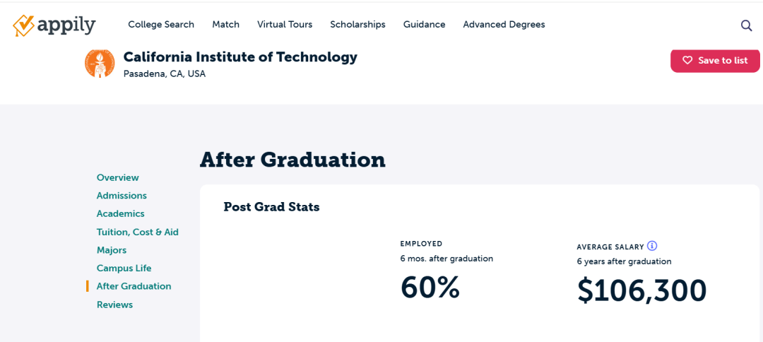Go to the Admissions sidebar link
Screen dimensions: 763x342
tap(122, 196)
